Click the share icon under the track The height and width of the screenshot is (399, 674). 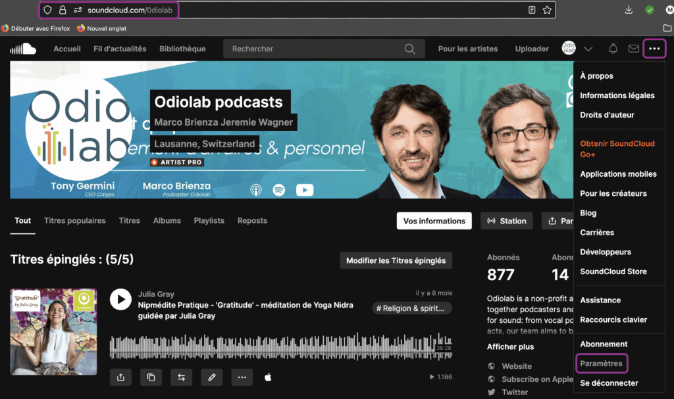click(121, 377)
